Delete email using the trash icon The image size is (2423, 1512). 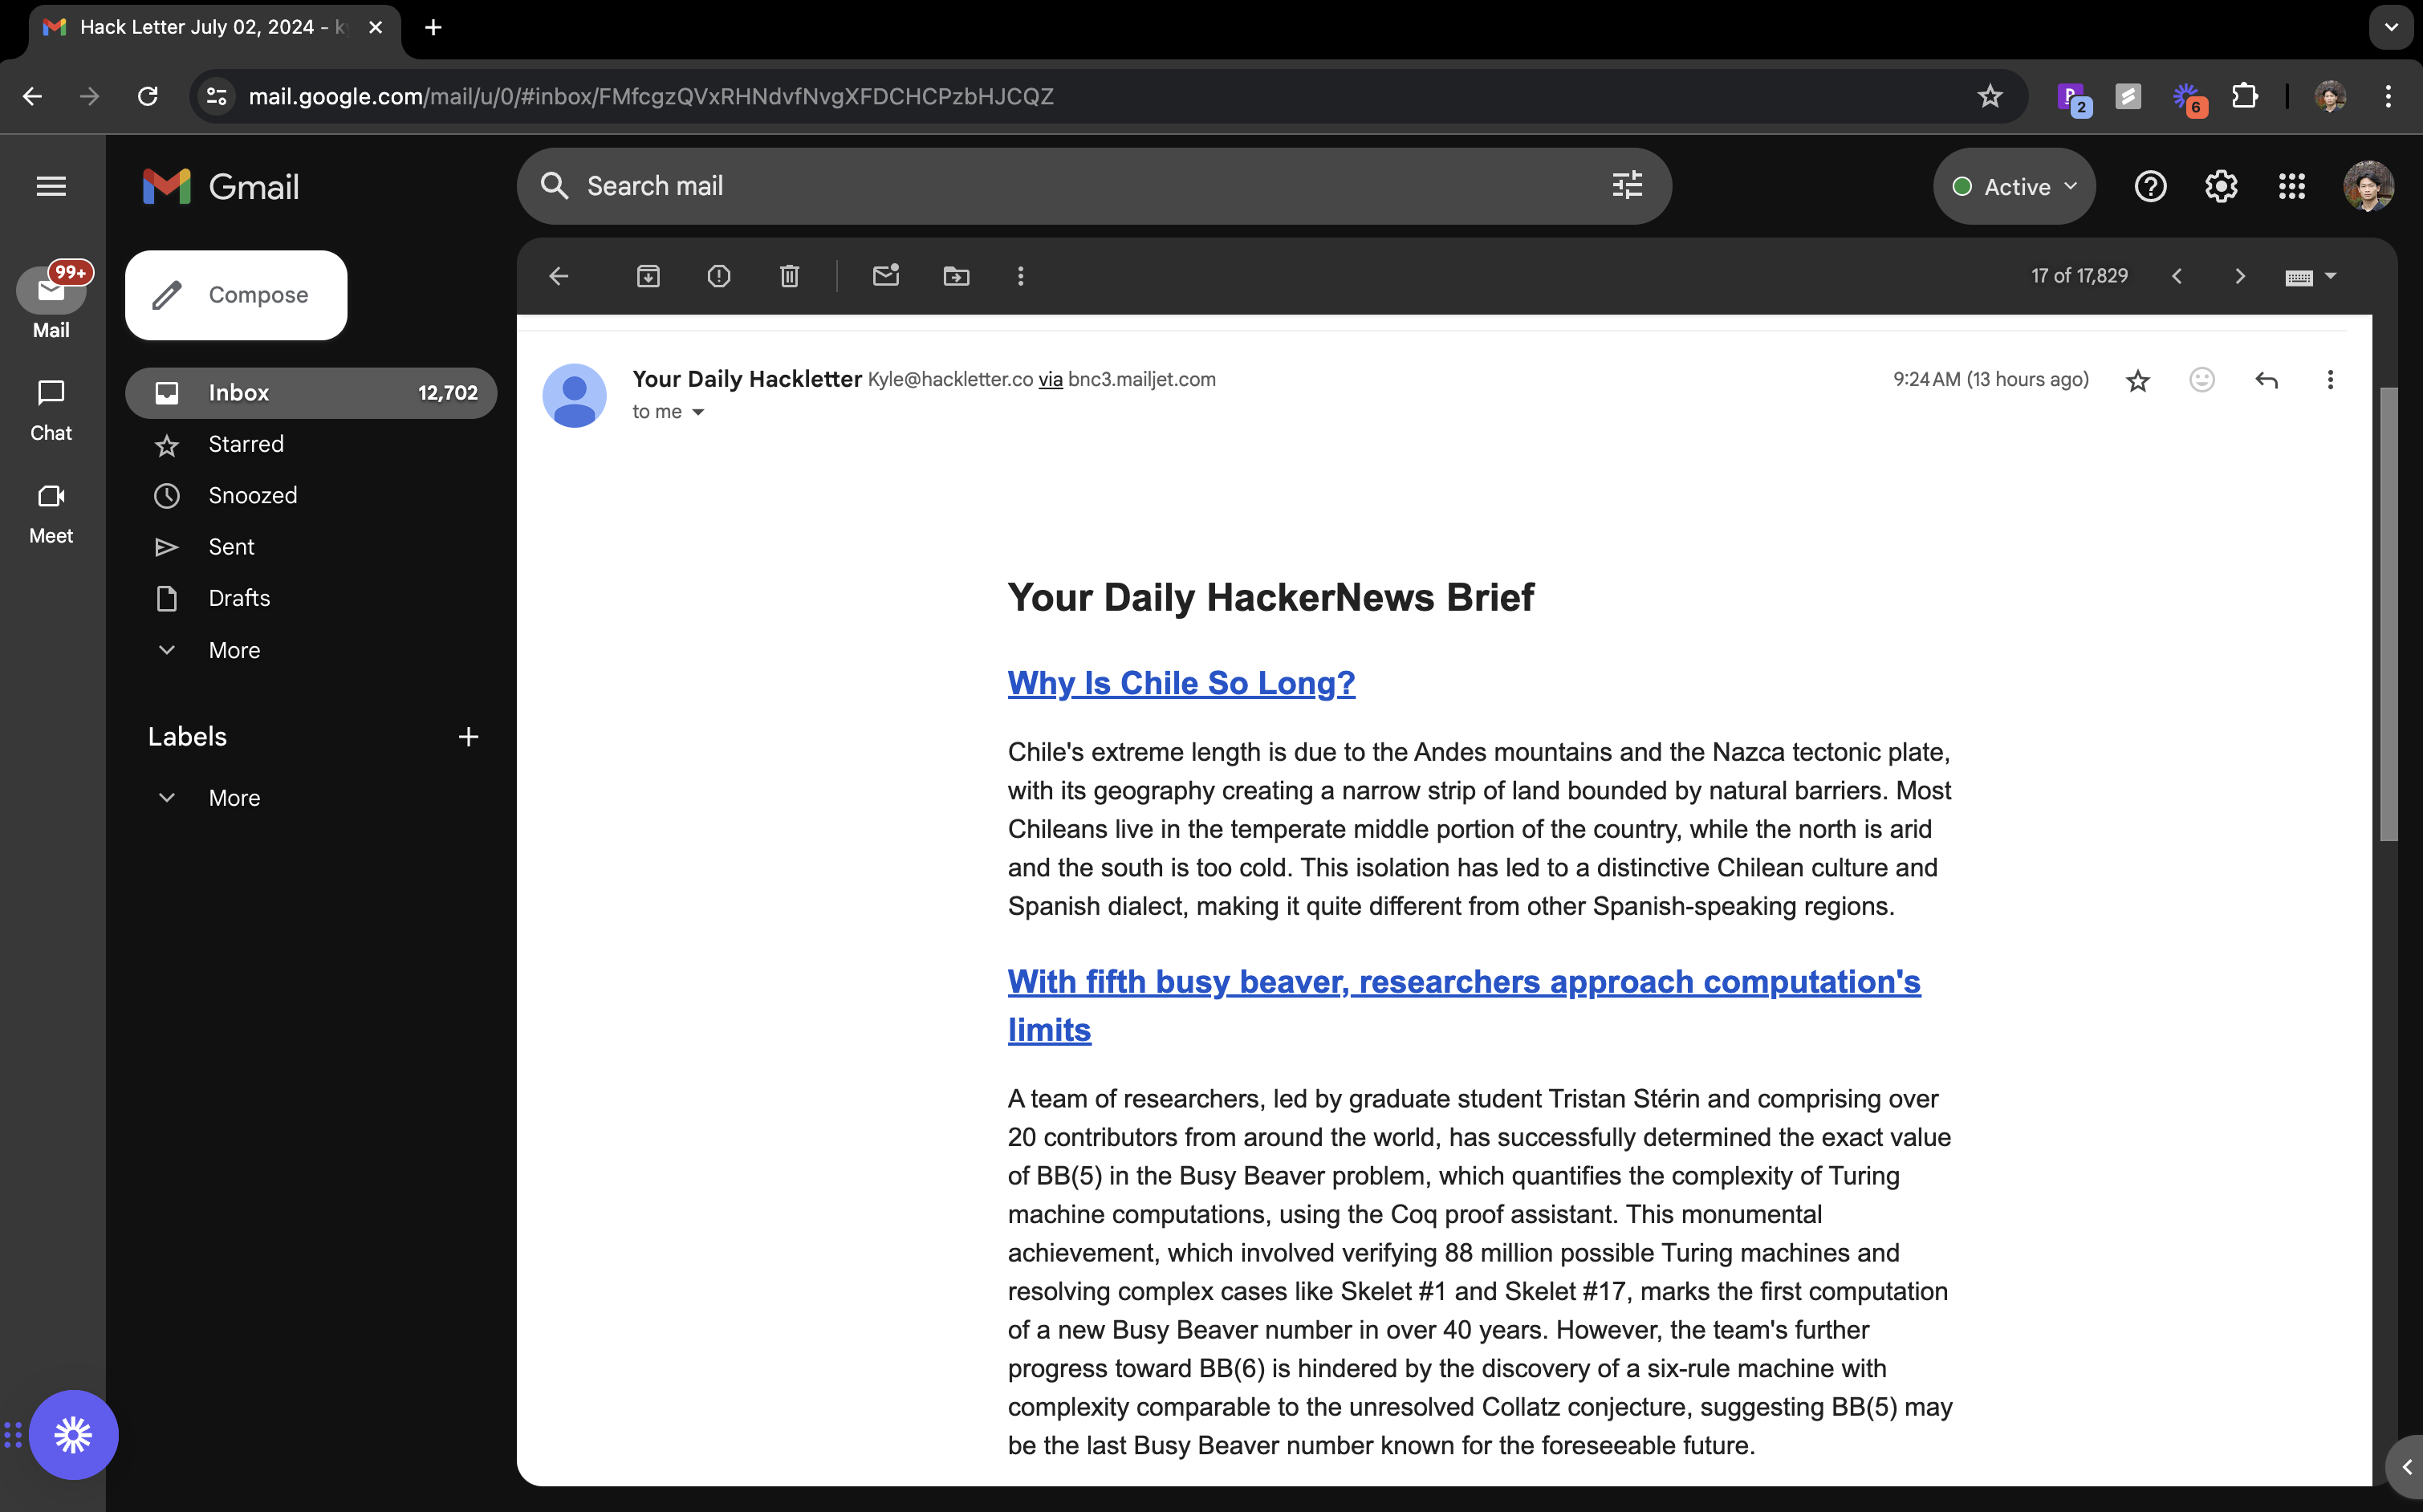coord(789,276)
